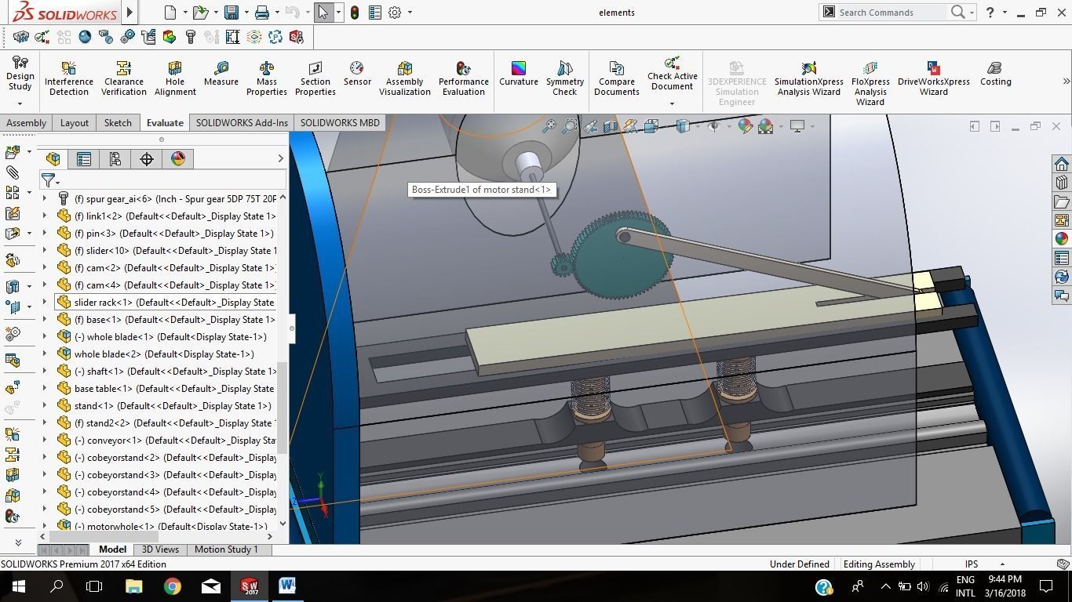Viewport: 1072px width, 602px height.
Task: Open Save dropdown arrow
Action: [246, 13]
